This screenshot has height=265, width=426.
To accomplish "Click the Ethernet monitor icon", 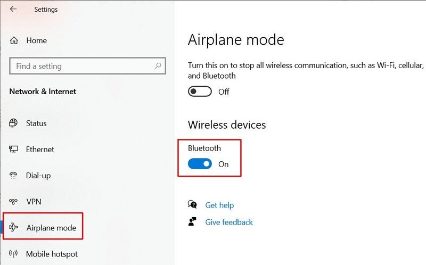I will (14, 150).
